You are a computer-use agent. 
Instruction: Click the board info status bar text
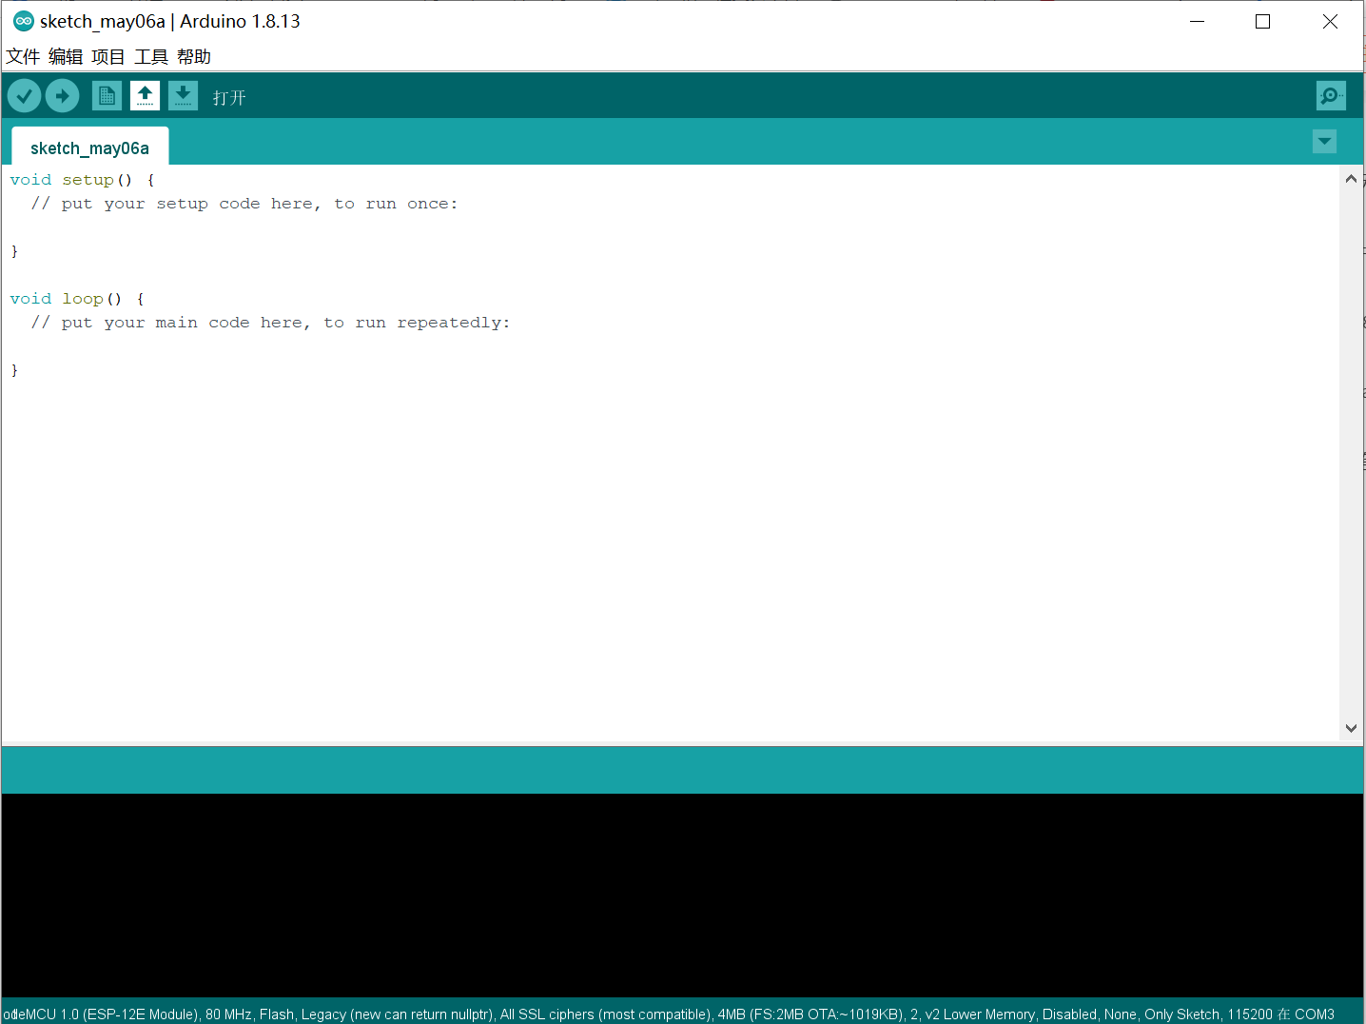tap(670, 1014)
